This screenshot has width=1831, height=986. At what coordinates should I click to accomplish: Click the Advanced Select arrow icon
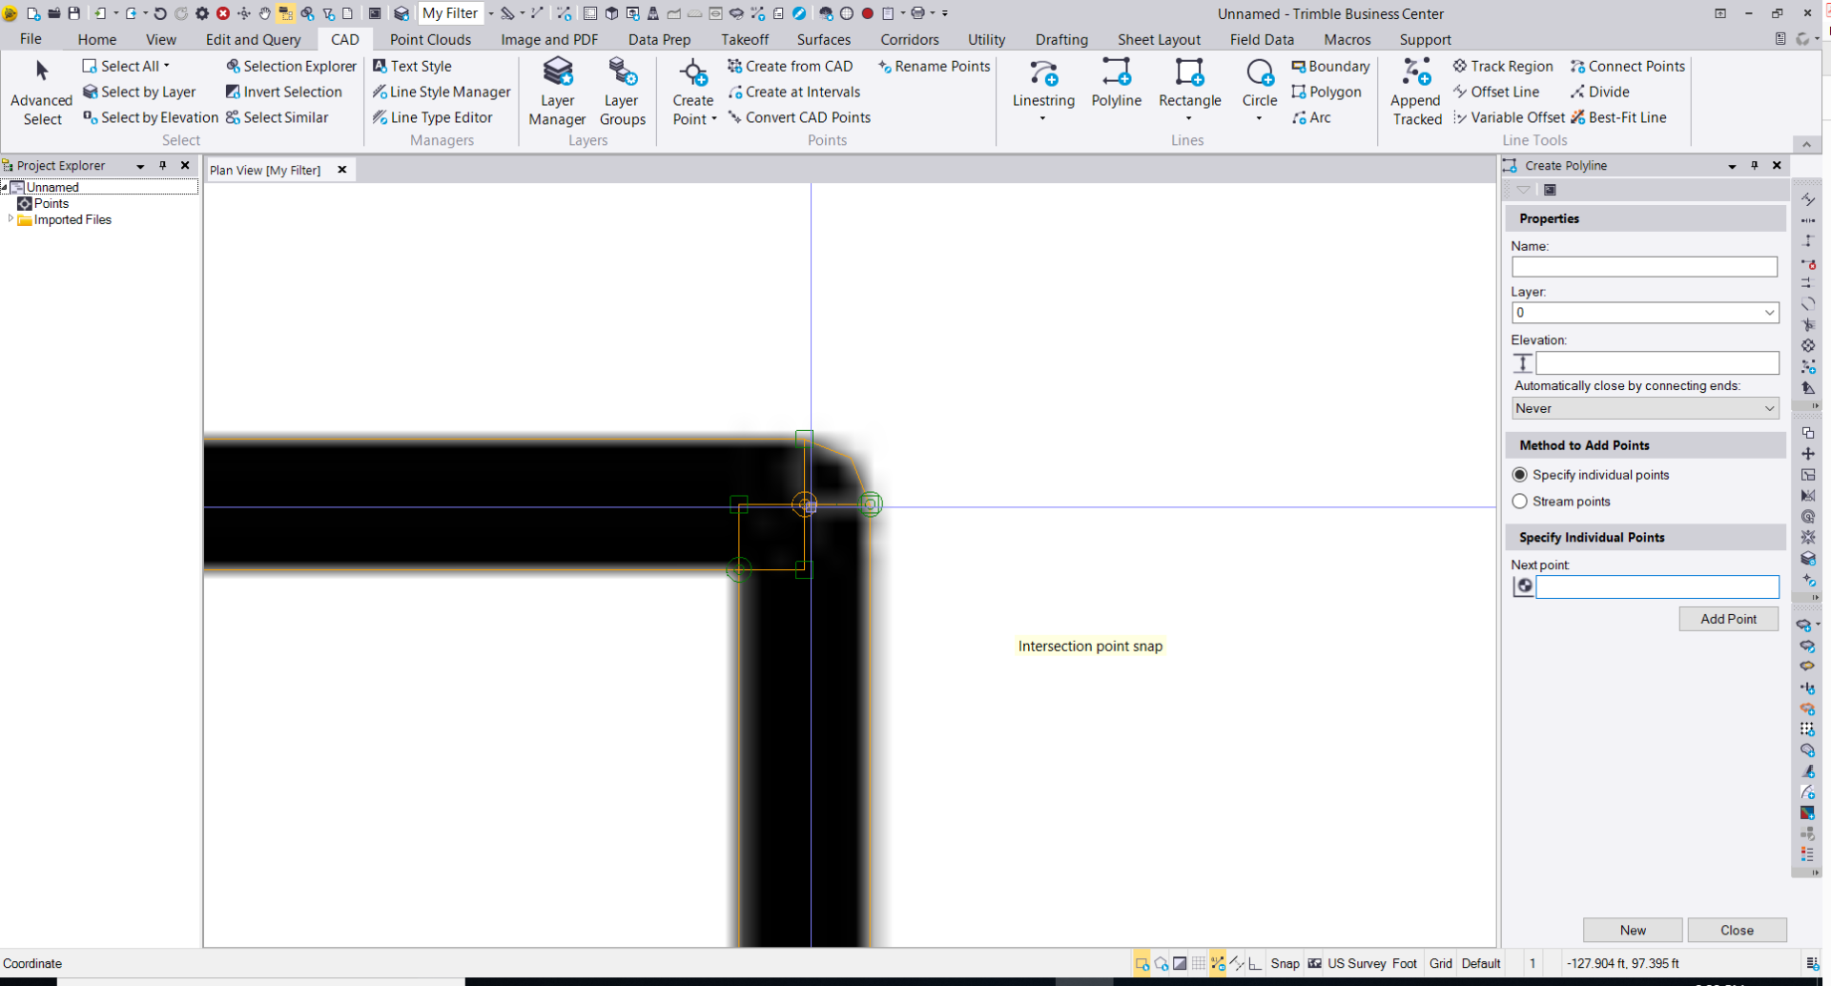point(42,72)
